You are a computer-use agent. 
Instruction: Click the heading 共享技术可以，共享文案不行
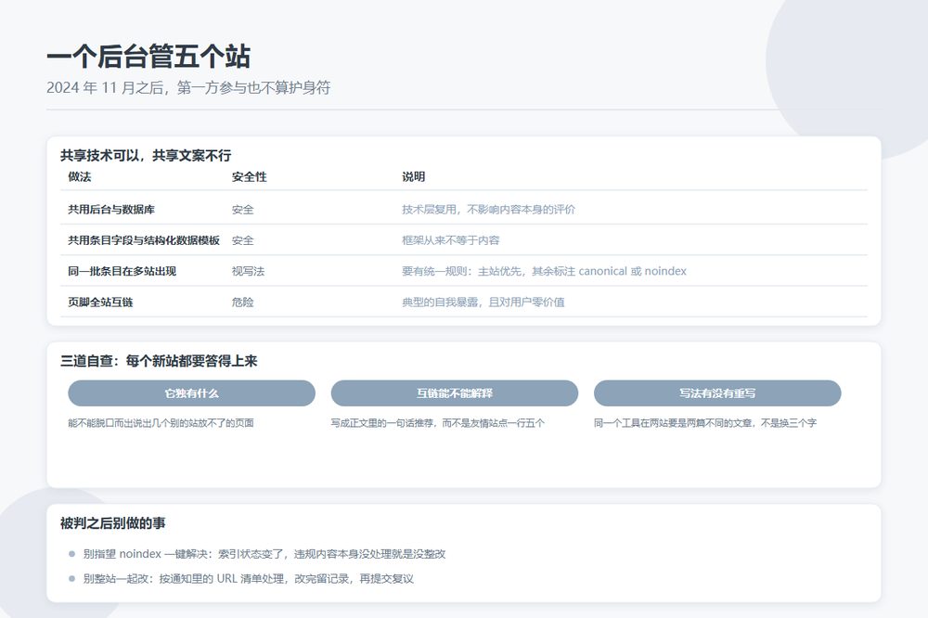click(146, 156)
